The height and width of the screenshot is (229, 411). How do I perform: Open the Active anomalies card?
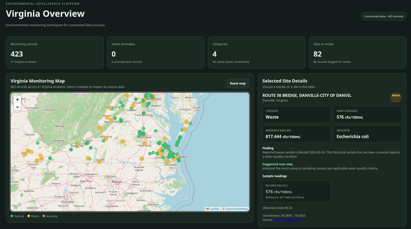(156, 52)
